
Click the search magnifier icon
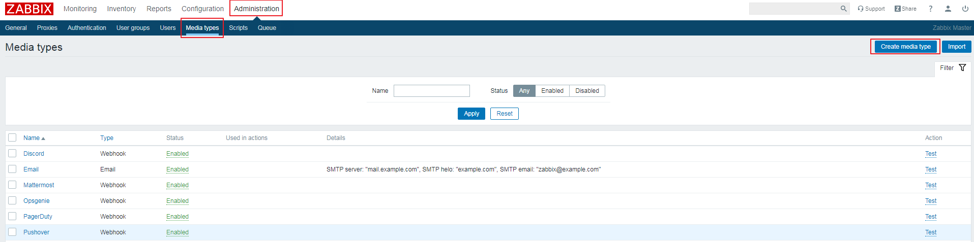point(843,9)
